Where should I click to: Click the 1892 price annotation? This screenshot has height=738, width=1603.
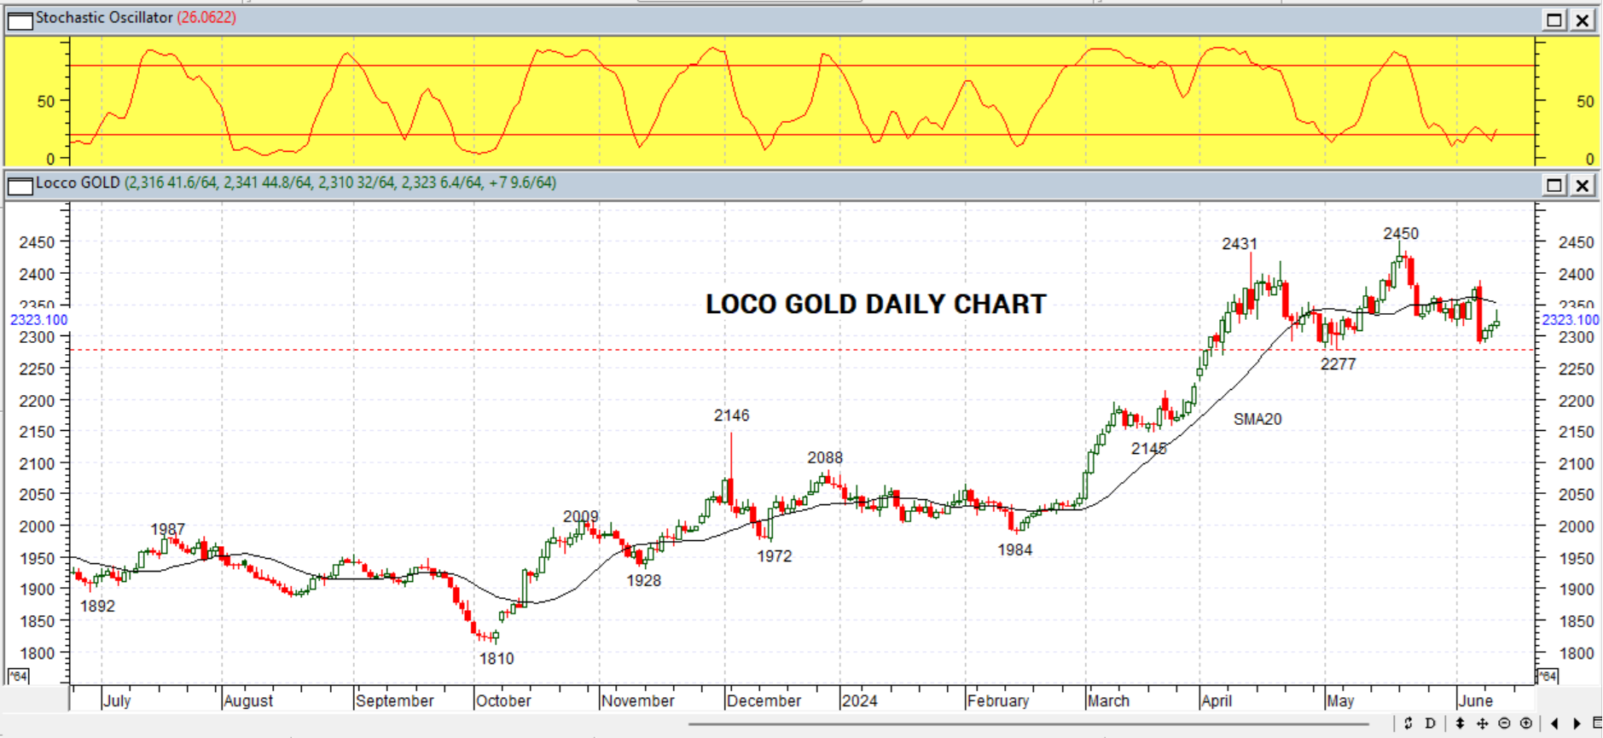click(x=97, y=607)
